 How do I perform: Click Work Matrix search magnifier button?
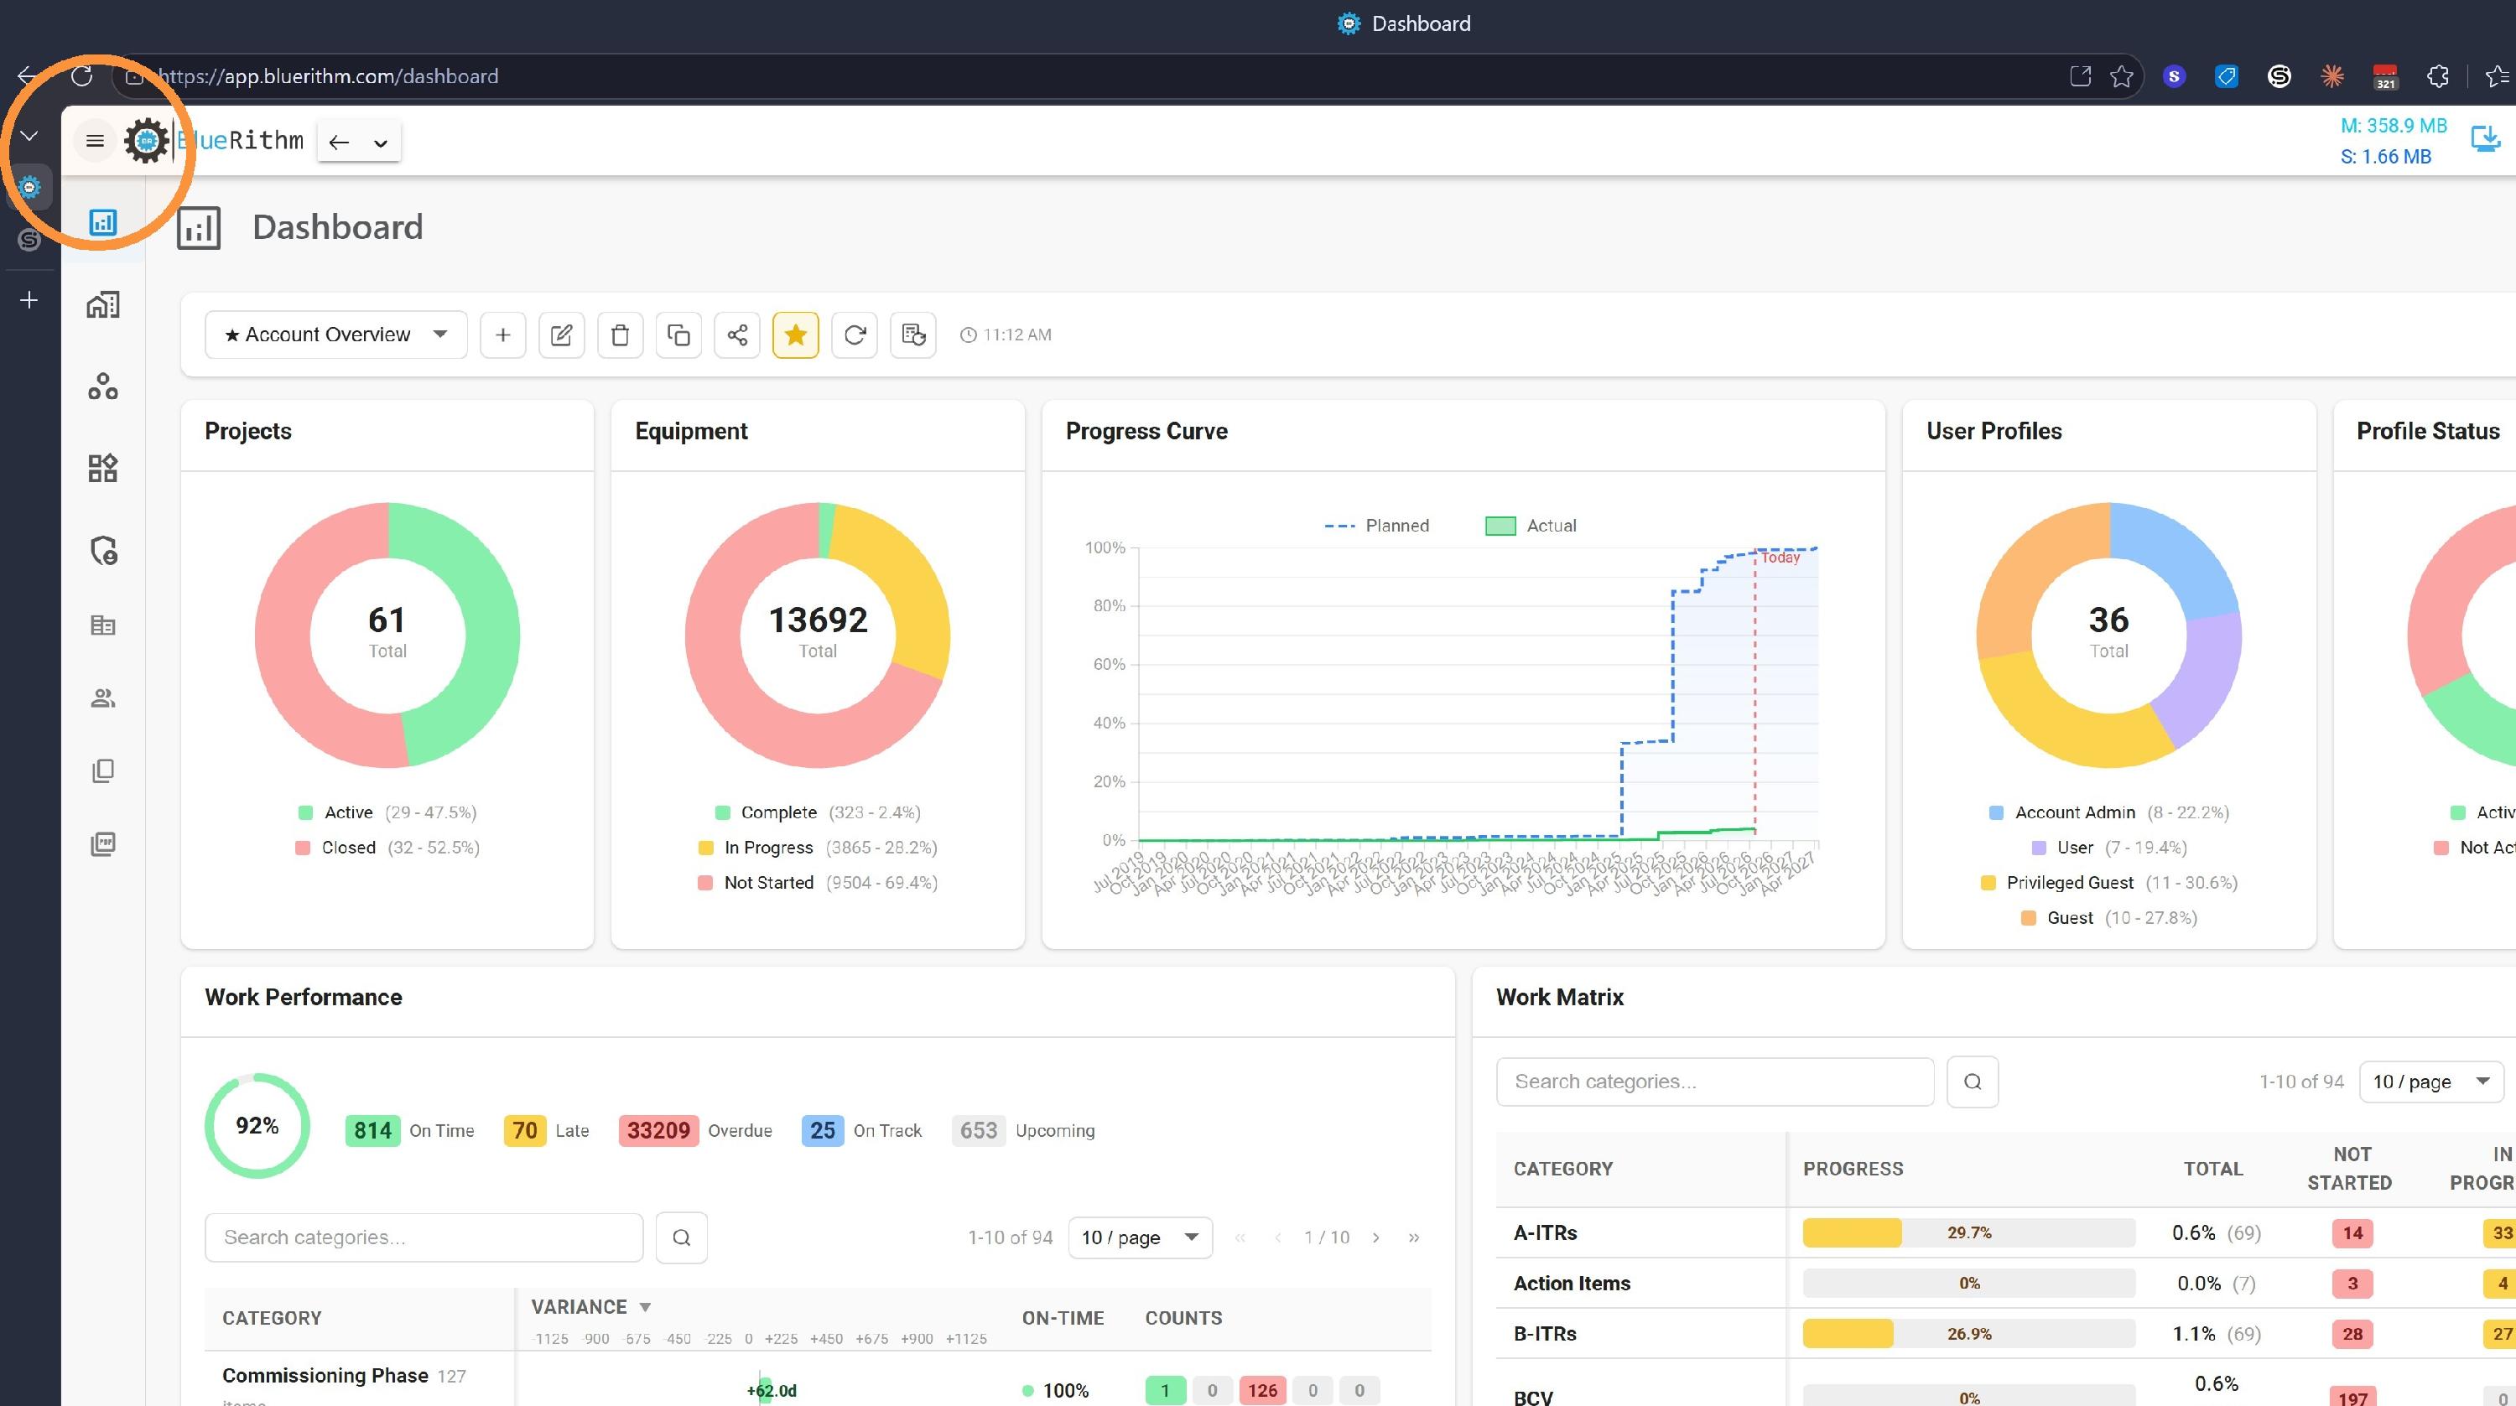pyautogui.click(x=1973, y=1081)
